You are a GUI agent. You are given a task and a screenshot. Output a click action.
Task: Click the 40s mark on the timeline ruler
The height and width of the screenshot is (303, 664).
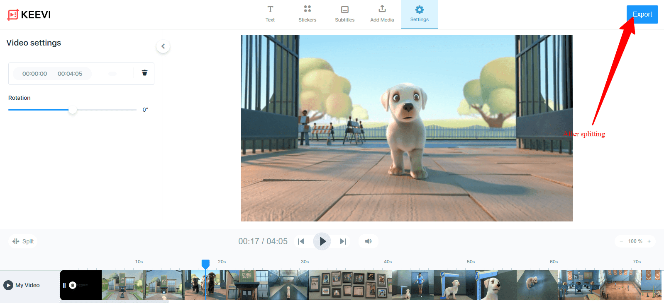pos(388,262)
